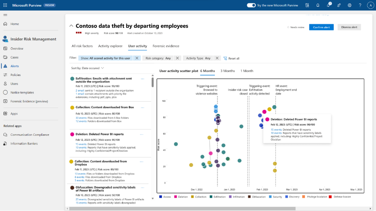Toggle Exfiltration legend swatch
Screen dimensions: 376x211
click(x=211, y=197)
